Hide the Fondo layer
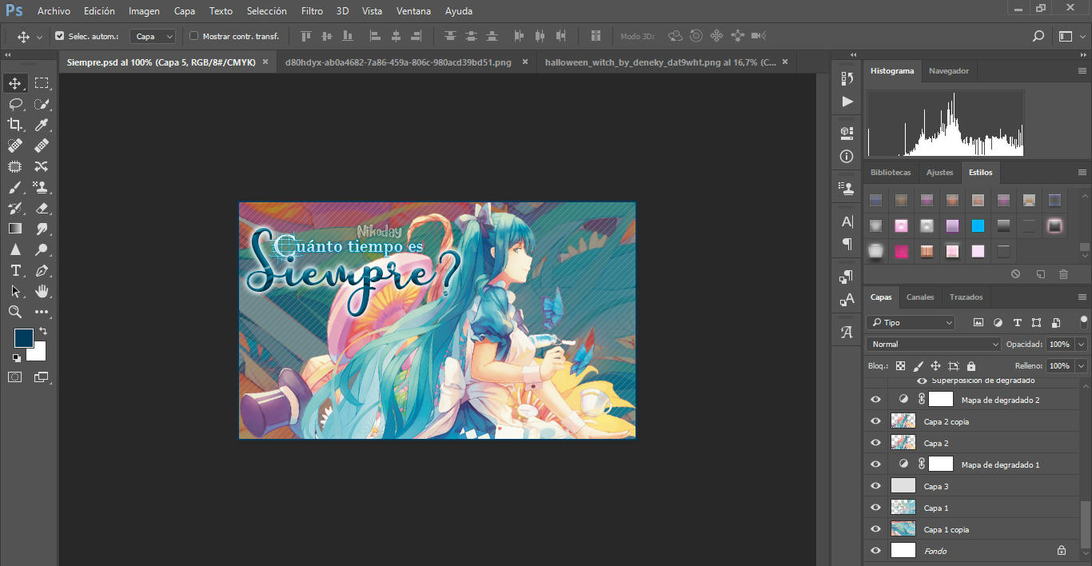The height and width of the screenshot is (566, 1092). tap(875, 551)
